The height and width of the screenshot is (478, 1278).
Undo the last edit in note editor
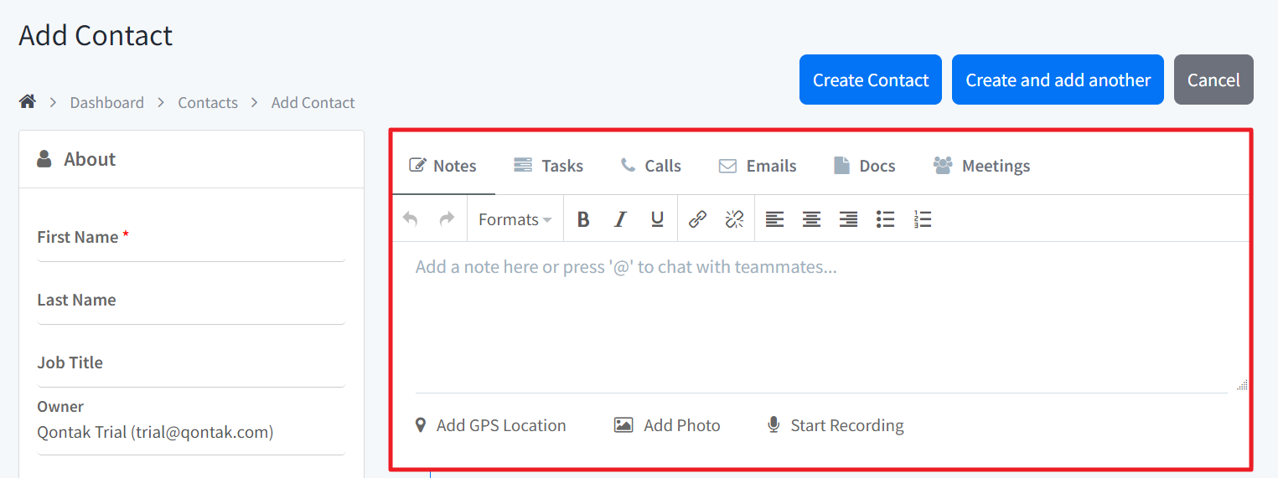(x=411, y=219)
